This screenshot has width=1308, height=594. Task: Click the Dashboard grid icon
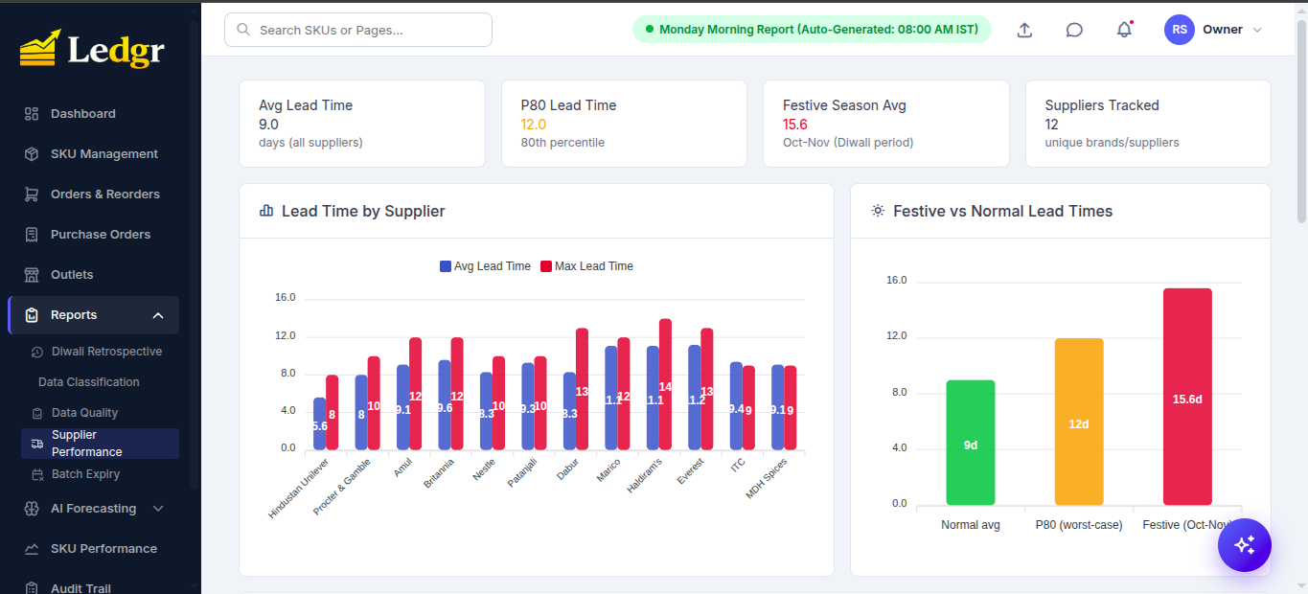32,113
